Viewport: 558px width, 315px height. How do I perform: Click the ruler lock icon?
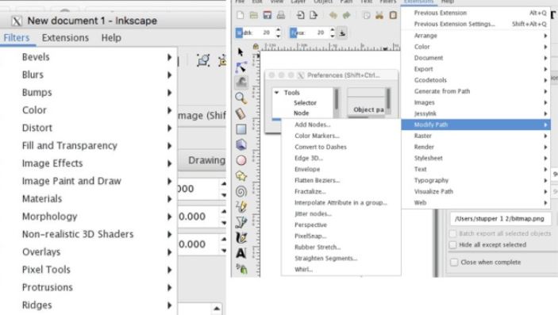[256, 46]
